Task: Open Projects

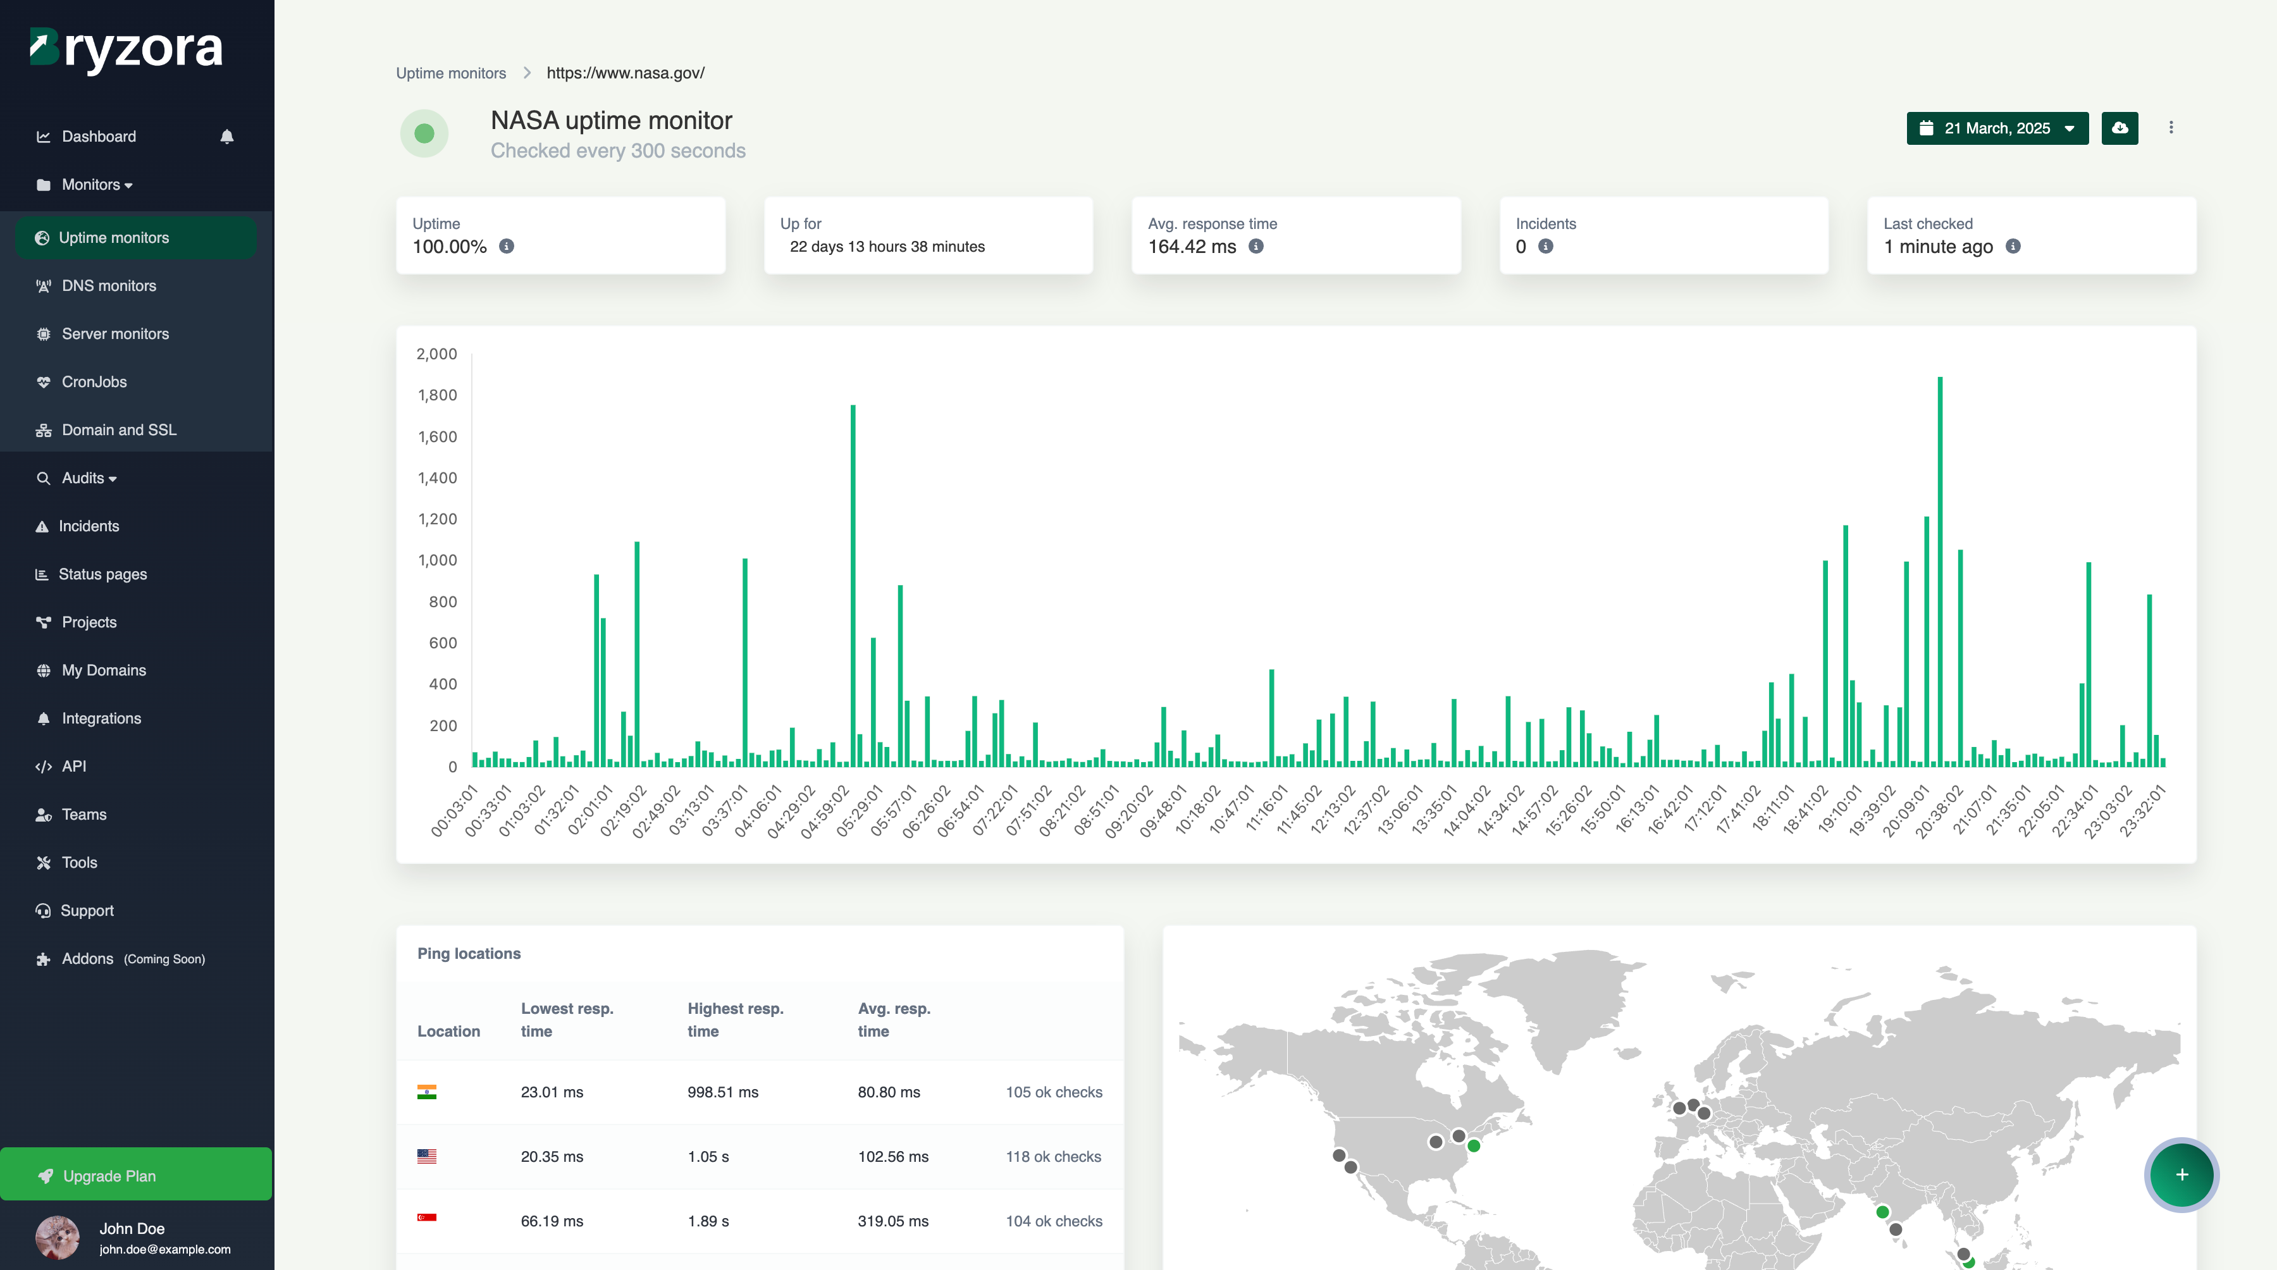Action: tap(89, 622)
